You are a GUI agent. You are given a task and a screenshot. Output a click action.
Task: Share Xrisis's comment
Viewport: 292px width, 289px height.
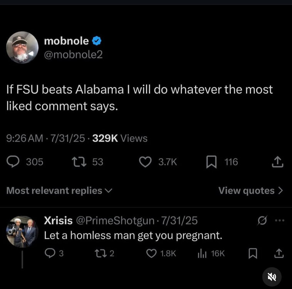point(279,253)
